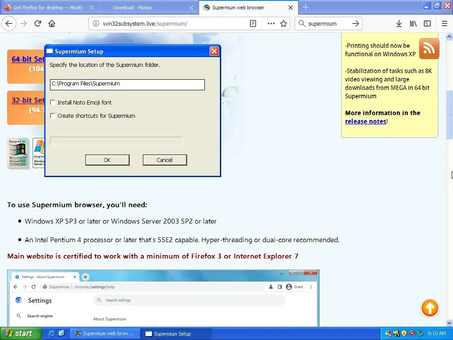Open page actions three-dot menu
This screenshot has height=340, width=453.
[x=271, y=23]
